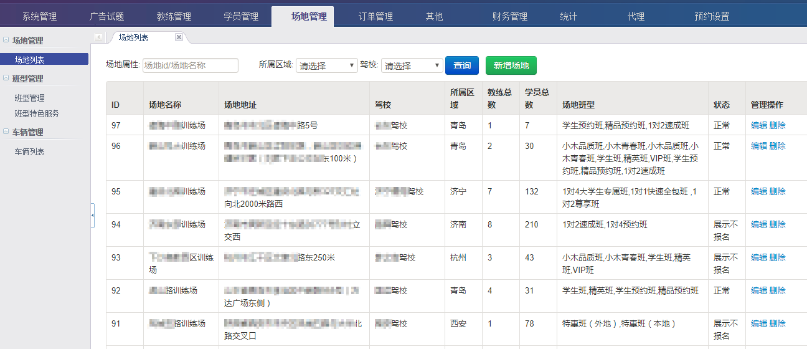This screenshot has height=349, width=807.
Task: Click 删除 for venue ID 95
Action: pos(778,191)
